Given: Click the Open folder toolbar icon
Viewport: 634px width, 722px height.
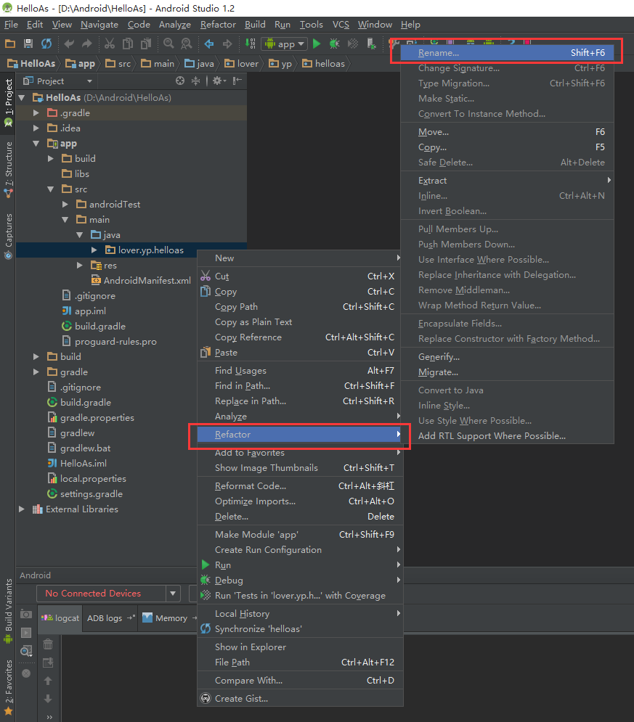Looking at the screenshot, I should (10, 44).
